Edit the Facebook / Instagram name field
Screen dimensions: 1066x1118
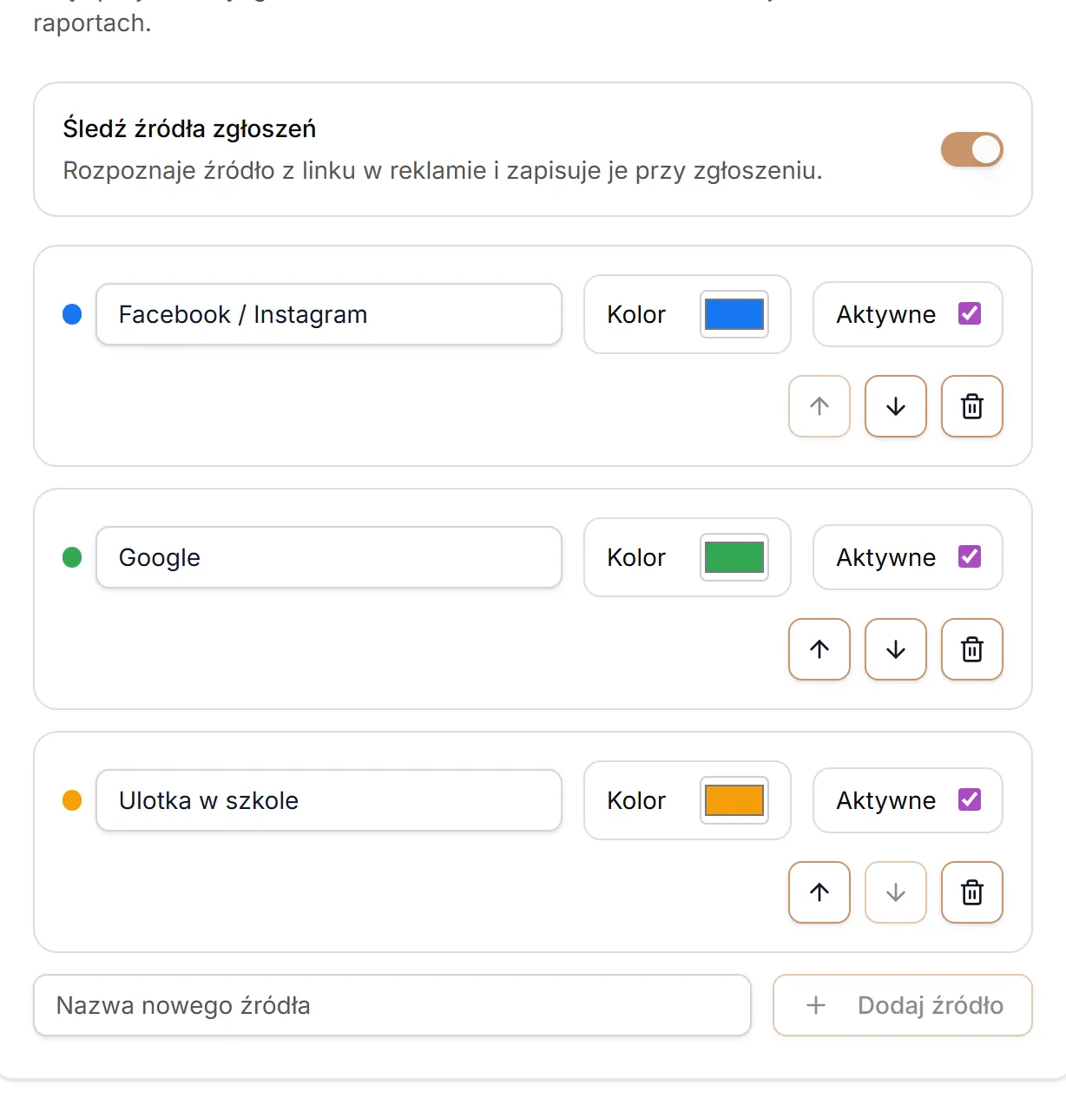click(x=329, y=314)
